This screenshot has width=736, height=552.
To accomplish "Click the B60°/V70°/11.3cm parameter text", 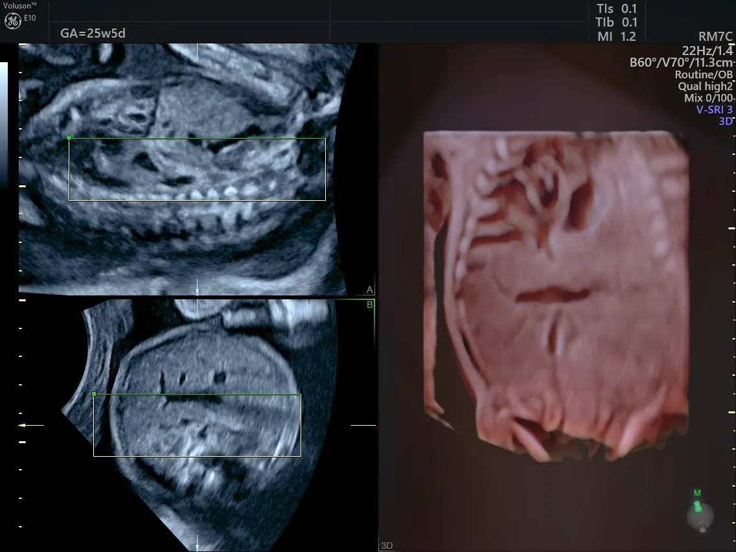I will (x=681, y=62).
